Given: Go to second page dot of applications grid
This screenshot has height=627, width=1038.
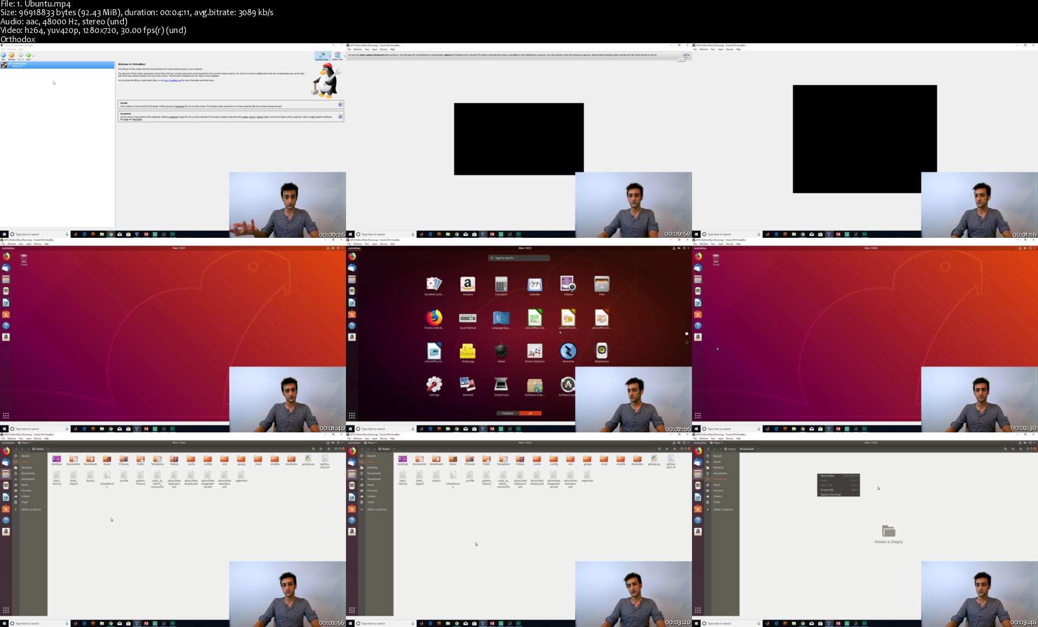Looking at the screenshot, I should pos(687,342).
